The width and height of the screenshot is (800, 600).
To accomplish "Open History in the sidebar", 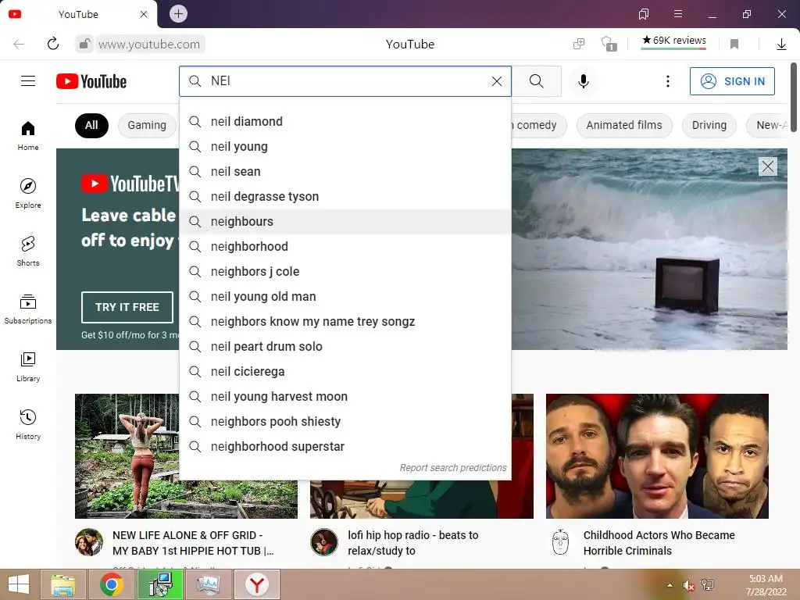I will click(28, 424).
